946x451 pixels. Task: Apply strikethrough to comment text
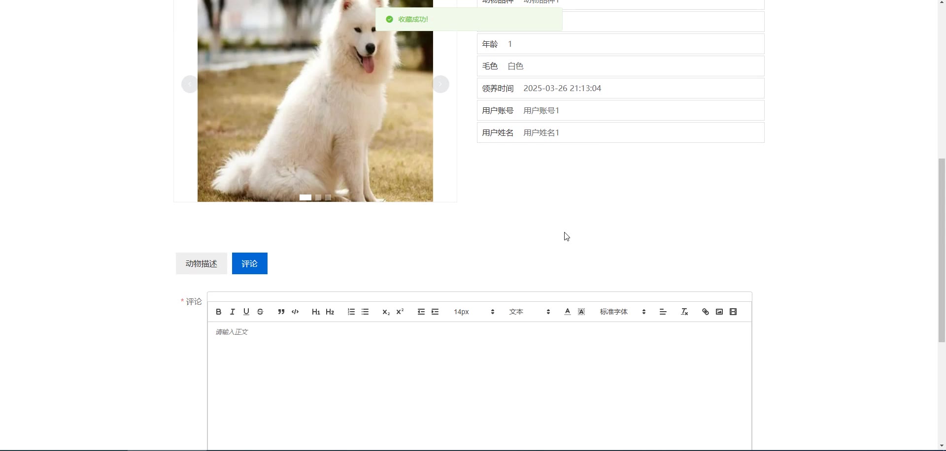(x=260, y=312)
